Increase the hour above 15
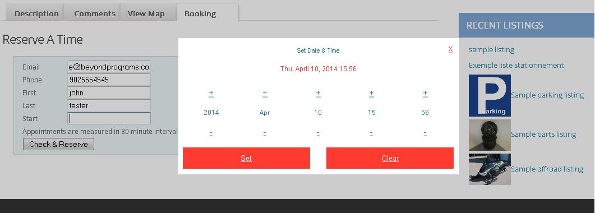The height and width of the screenshot is (213, 595). click(x=371, y=93)
